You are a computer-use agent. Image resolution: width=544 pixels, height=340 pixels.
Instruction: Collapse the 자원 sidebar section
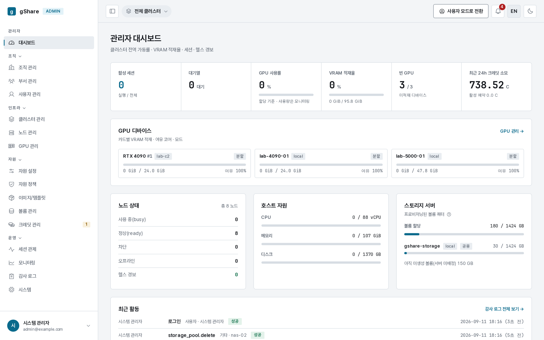point(15,159)
